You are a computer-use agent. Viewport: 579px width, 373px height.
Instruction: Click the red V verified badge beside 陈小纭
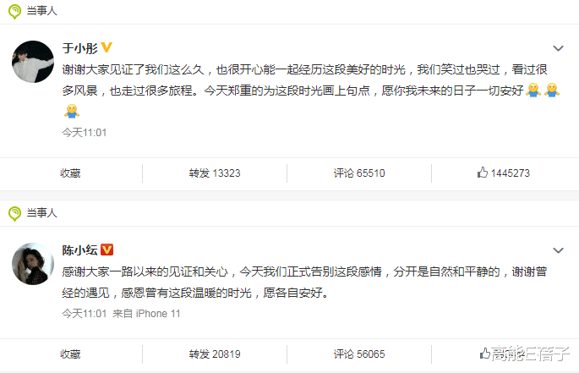107,250
